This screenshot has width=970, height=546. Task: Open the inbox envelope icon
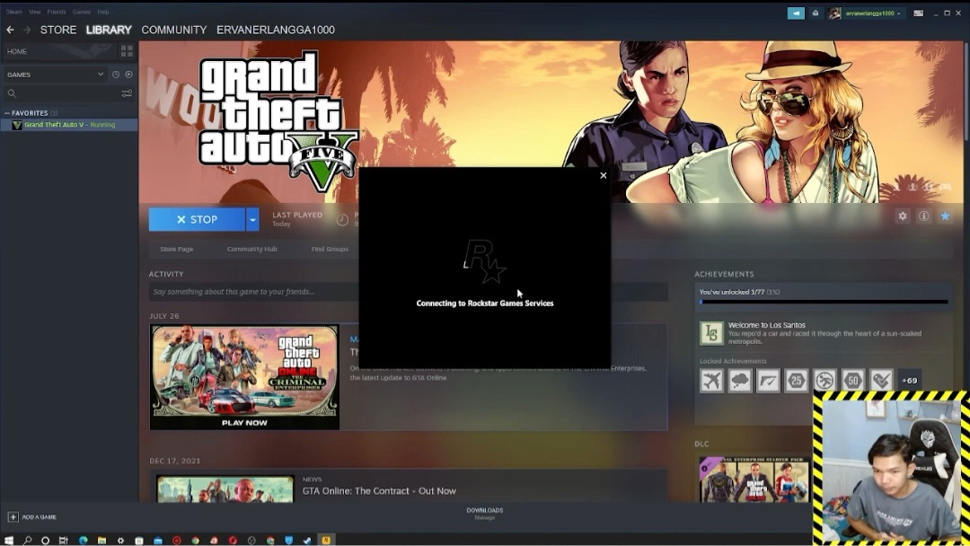coord(816,13)
